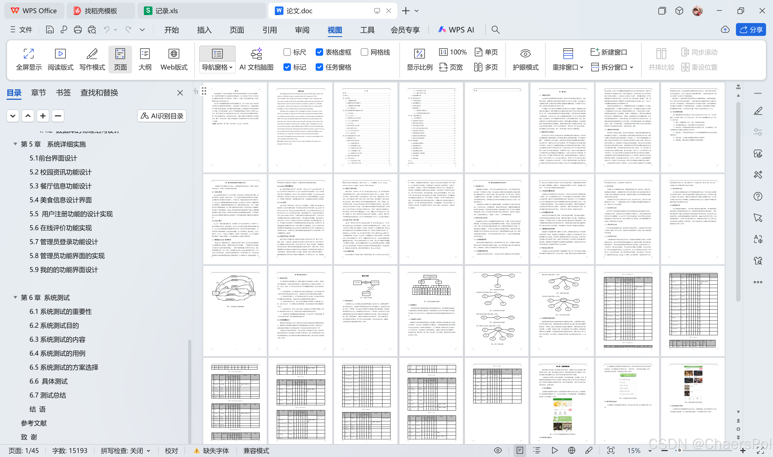Click the print icon in quick toolbar

point(78,30)
